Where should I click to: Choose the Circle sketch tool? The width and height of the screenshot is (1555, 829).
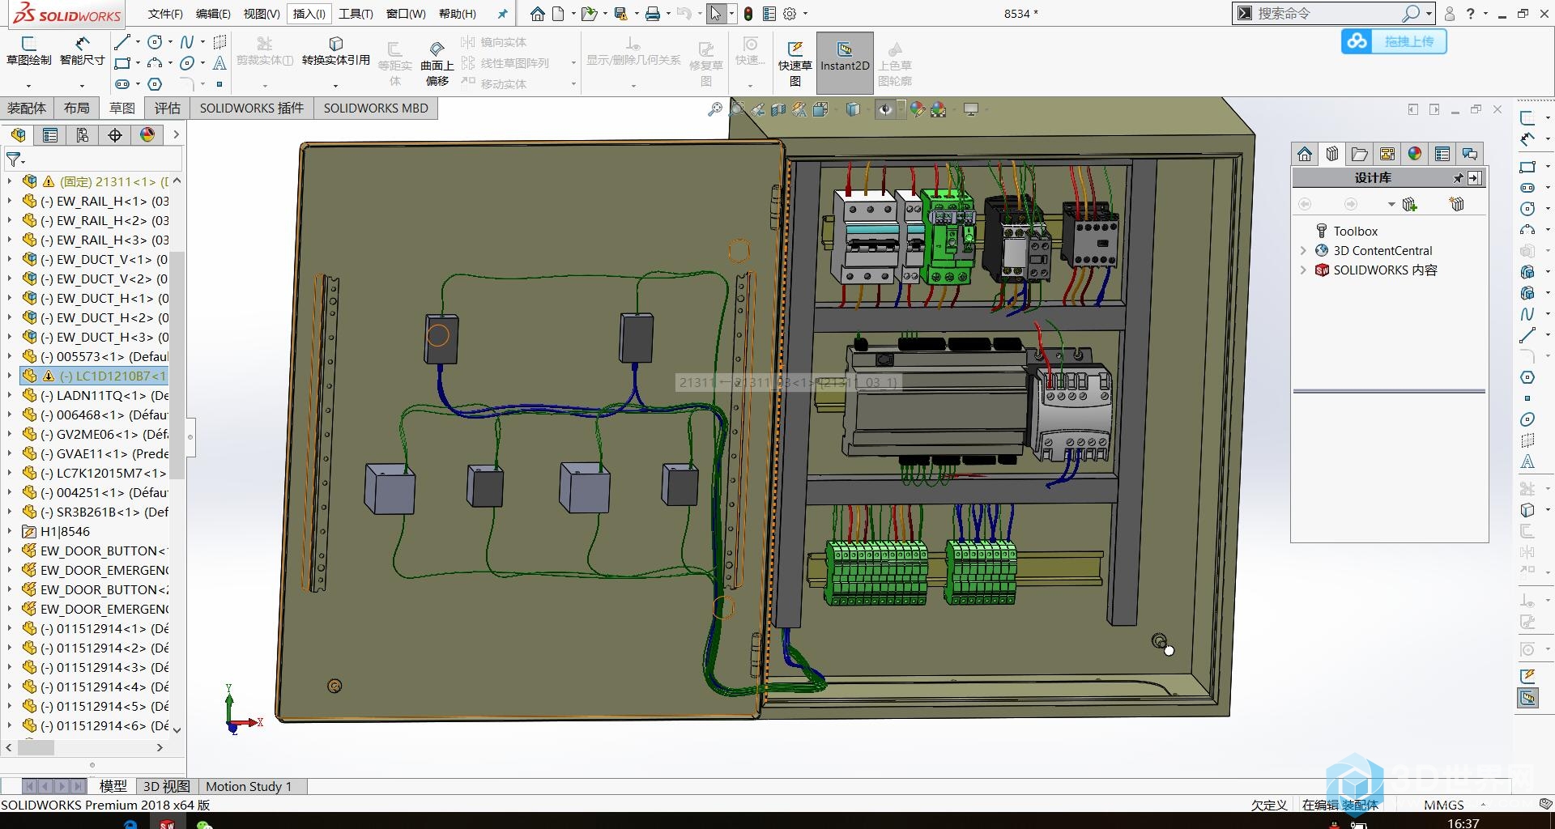[x=155, y=42]
